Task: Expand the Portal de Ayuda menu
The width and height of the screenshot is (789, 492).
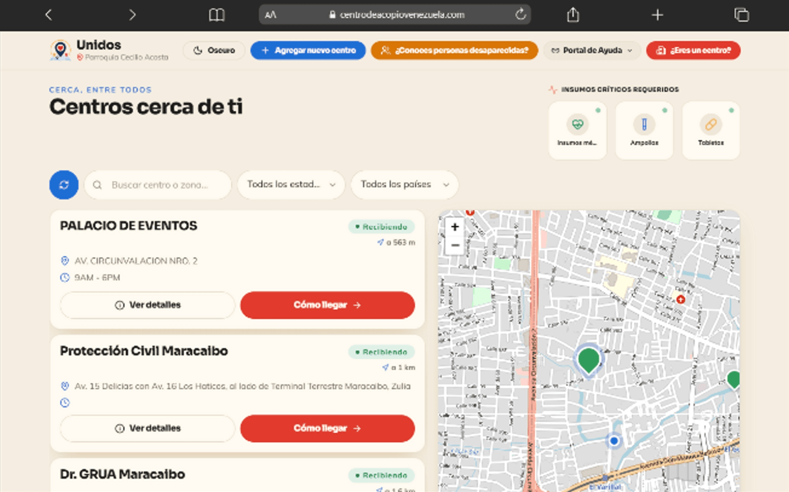Action: pos(592,50)
